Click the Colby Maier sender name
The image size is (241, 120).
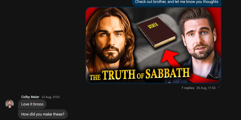30,97
